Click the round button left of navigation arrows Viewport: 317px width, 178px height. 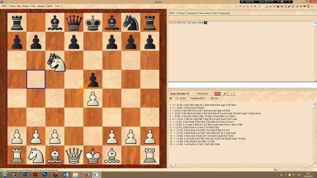coord(236,6)
